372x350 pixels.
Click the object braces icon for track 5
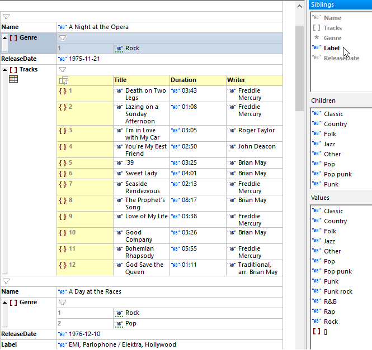(x=63, y=163)
